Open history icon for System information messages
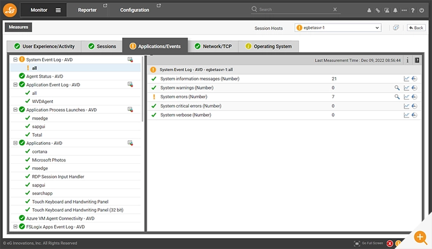The image size is (432, 249). tap(414, 79)
